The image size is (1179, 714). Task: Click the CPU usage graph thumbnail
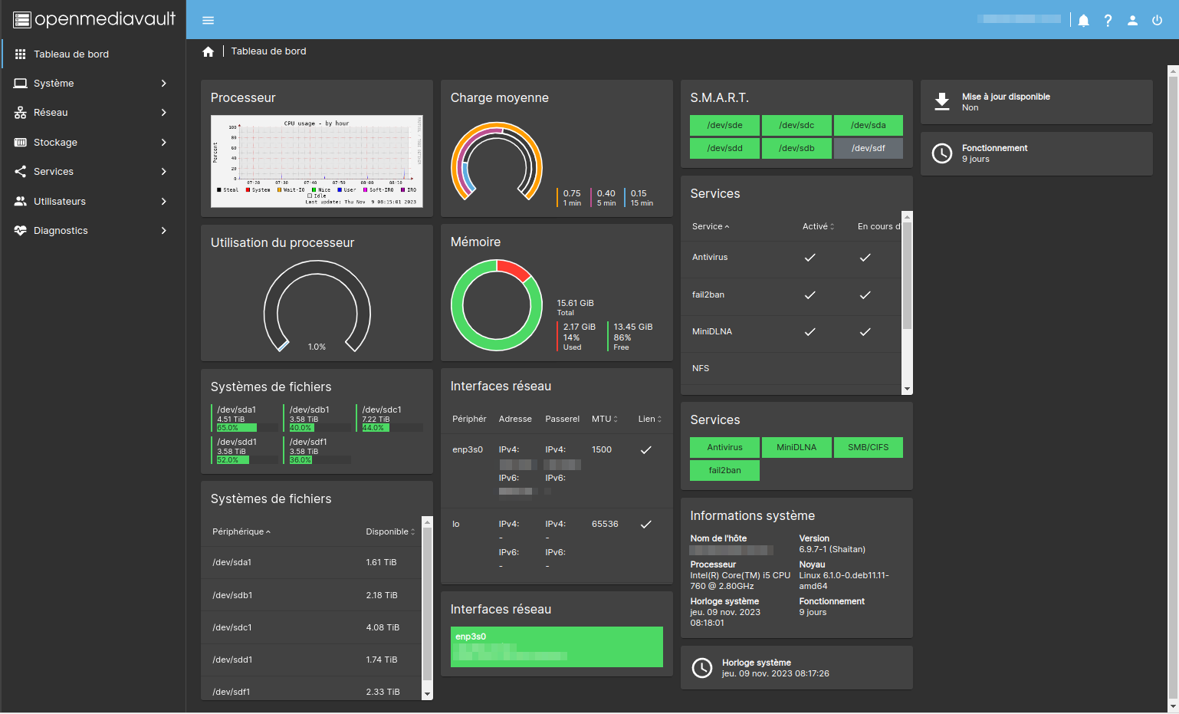point(317,161)
